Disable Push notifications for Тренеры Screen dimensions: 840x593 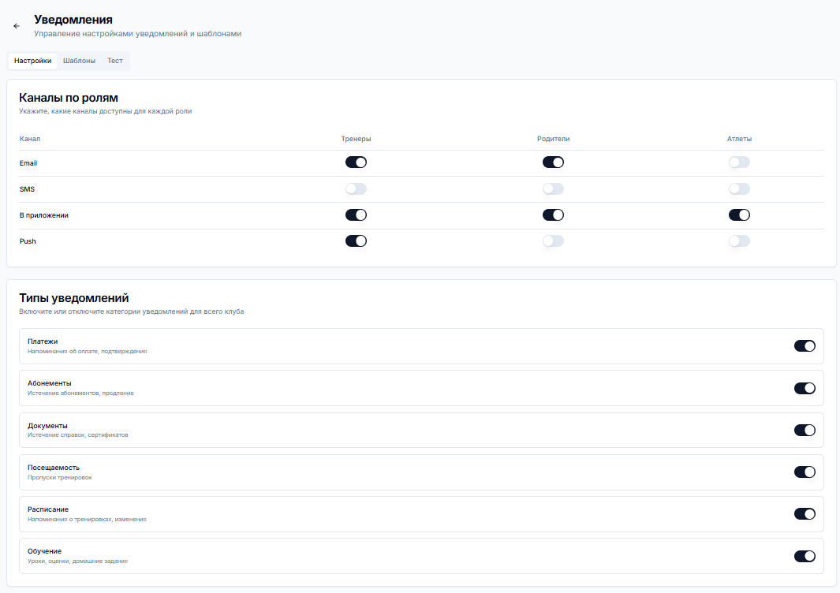(356, 241)
